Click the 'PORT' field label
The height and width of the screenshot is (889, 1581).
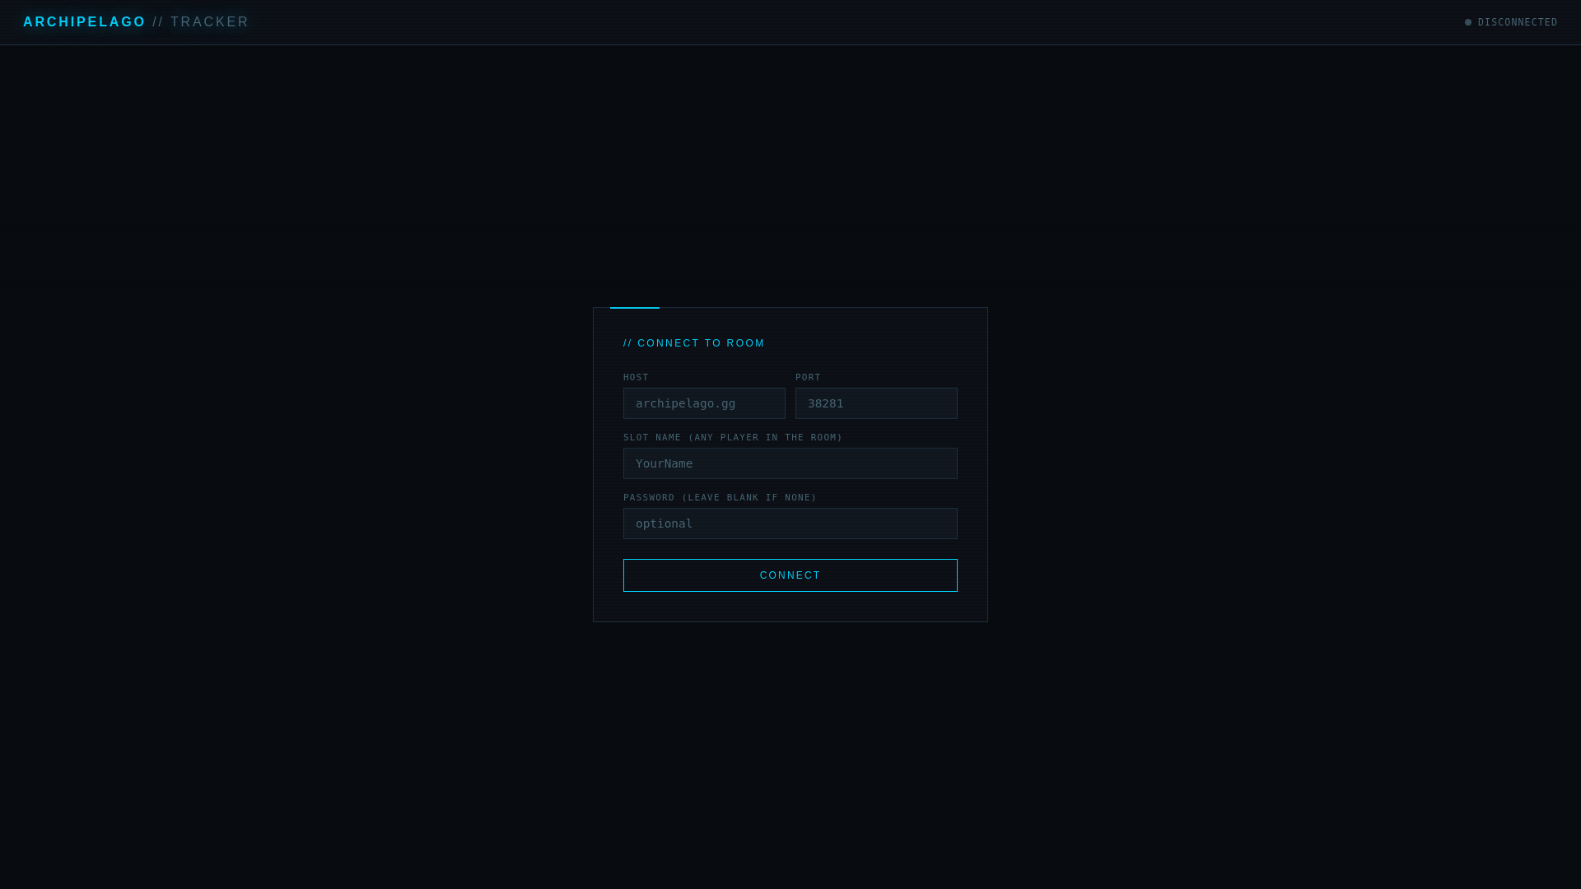point(808,378)
